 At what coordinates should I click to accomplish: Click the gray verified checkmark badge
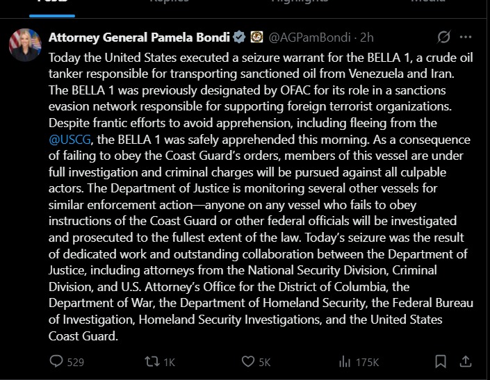tap(239, 37)
